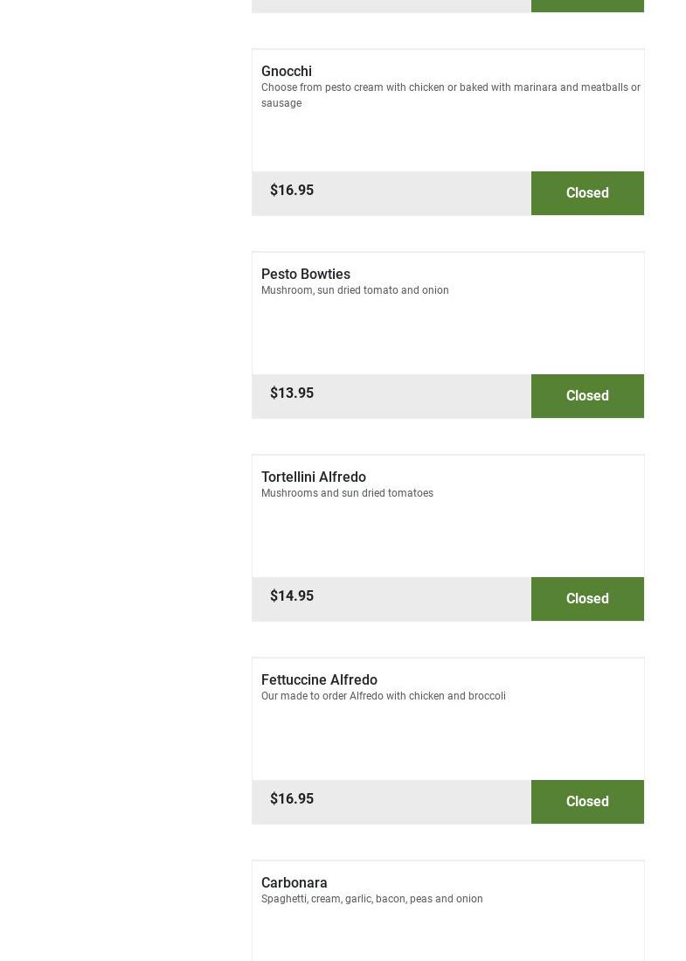This screenshot has height=961, width=686.
Task: Click the made-to-order Alfredo description text
Action: (x=384, y=696)
